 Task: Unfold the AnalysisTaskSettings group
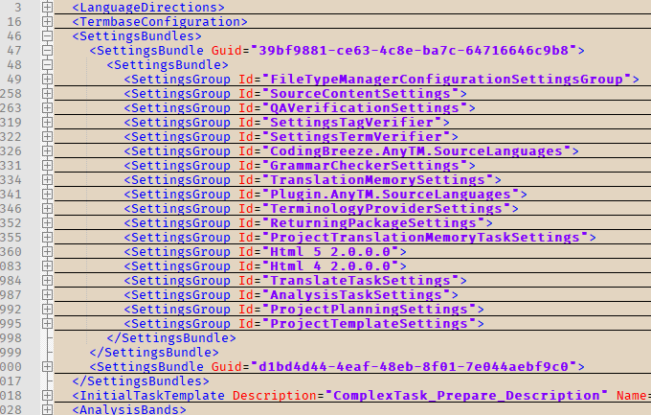[x=48, y=294]
